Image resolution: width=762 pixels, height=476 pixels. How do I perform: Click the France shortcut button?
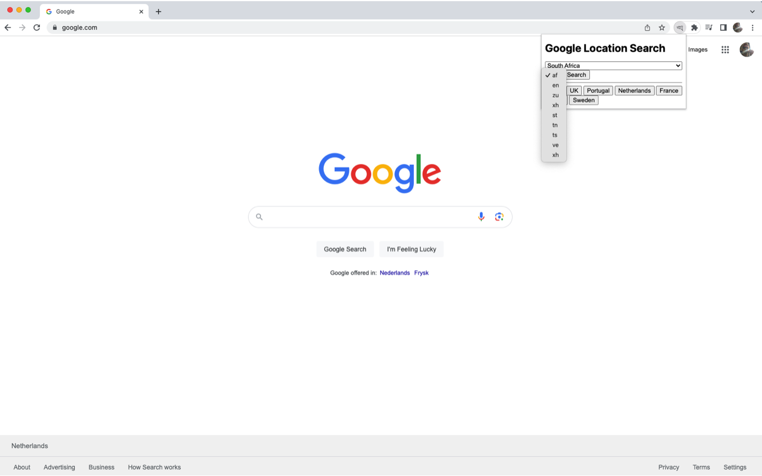tap(669, 90)
